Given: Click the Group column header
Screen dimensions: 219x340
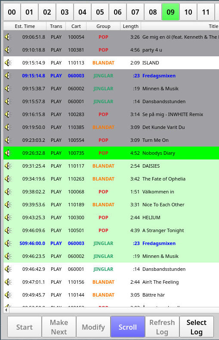Looking at the screenshot, I should coord(103,26).
